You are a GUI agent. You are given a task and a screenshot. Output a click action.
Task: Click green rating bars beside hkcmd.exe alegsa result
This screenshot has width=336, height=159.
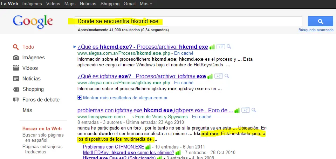coord(212,47)
